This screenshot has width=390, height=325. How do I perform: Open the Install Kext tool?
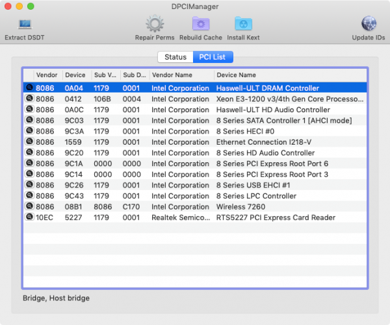pos(243,25)
